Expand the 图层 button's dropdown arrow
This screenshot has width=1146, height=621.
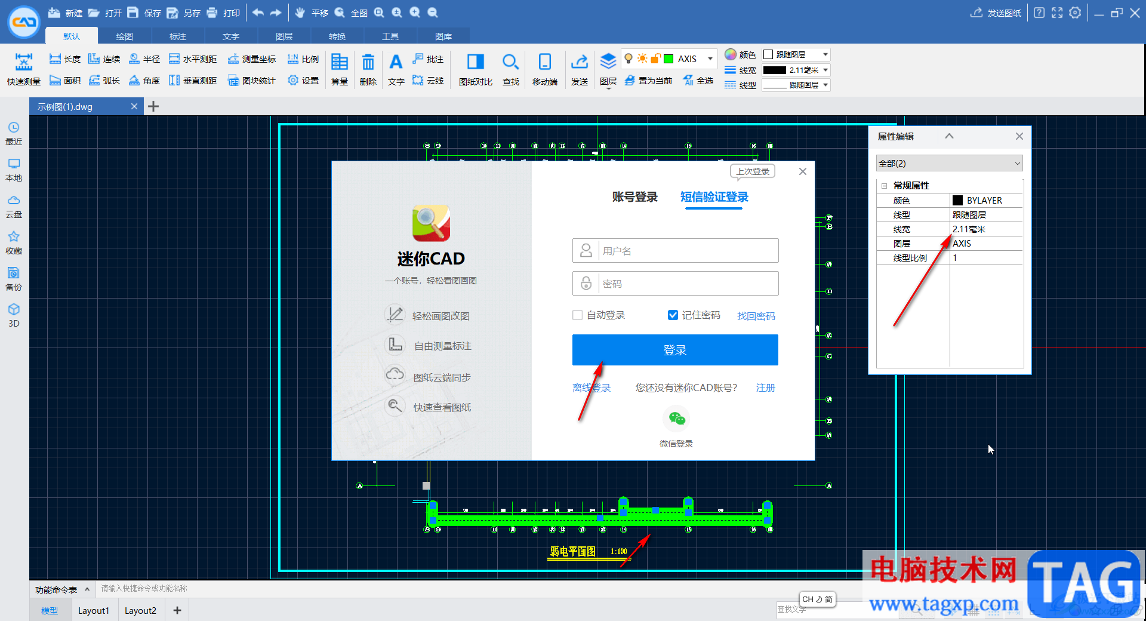pyautogui.click(x=608, y=88)
